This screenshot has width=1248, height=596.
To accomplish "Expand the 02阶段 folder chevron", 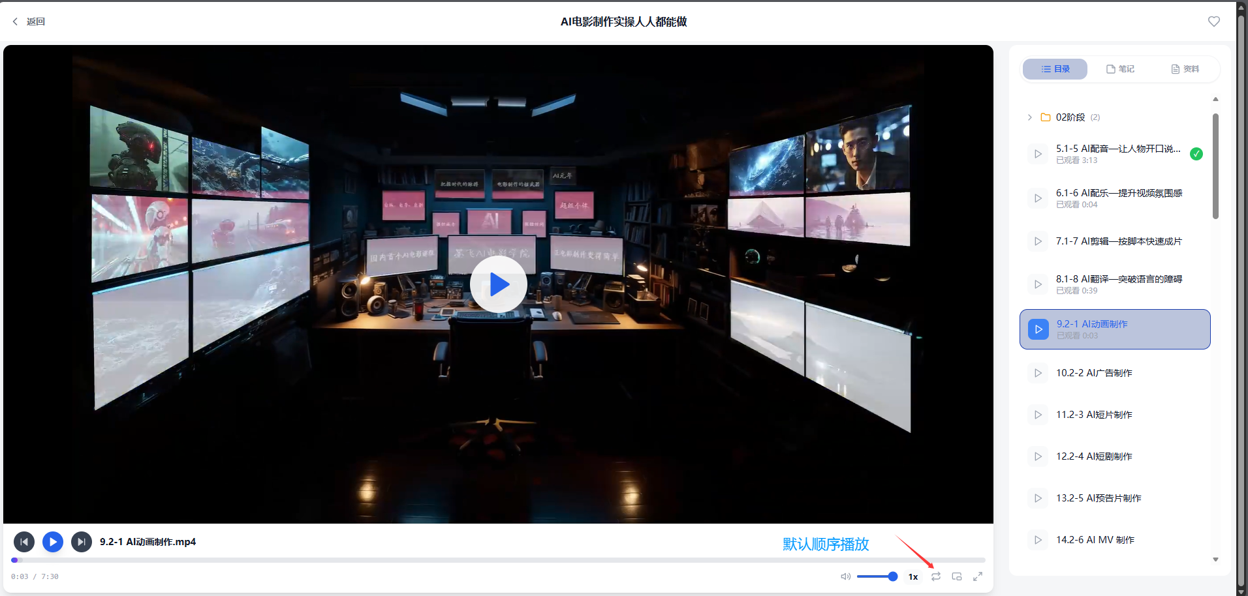I will click(1030, 117).
